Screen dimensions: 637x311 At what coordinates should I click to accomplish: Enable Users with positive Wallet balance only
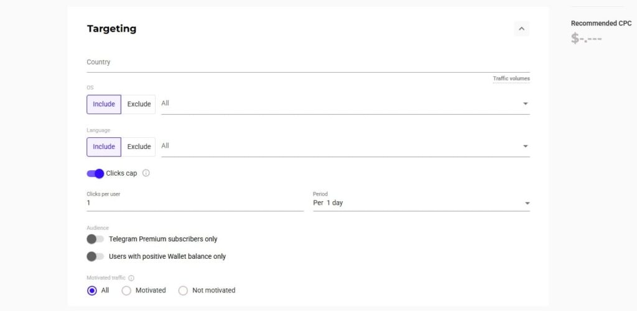tap(95, 256)
